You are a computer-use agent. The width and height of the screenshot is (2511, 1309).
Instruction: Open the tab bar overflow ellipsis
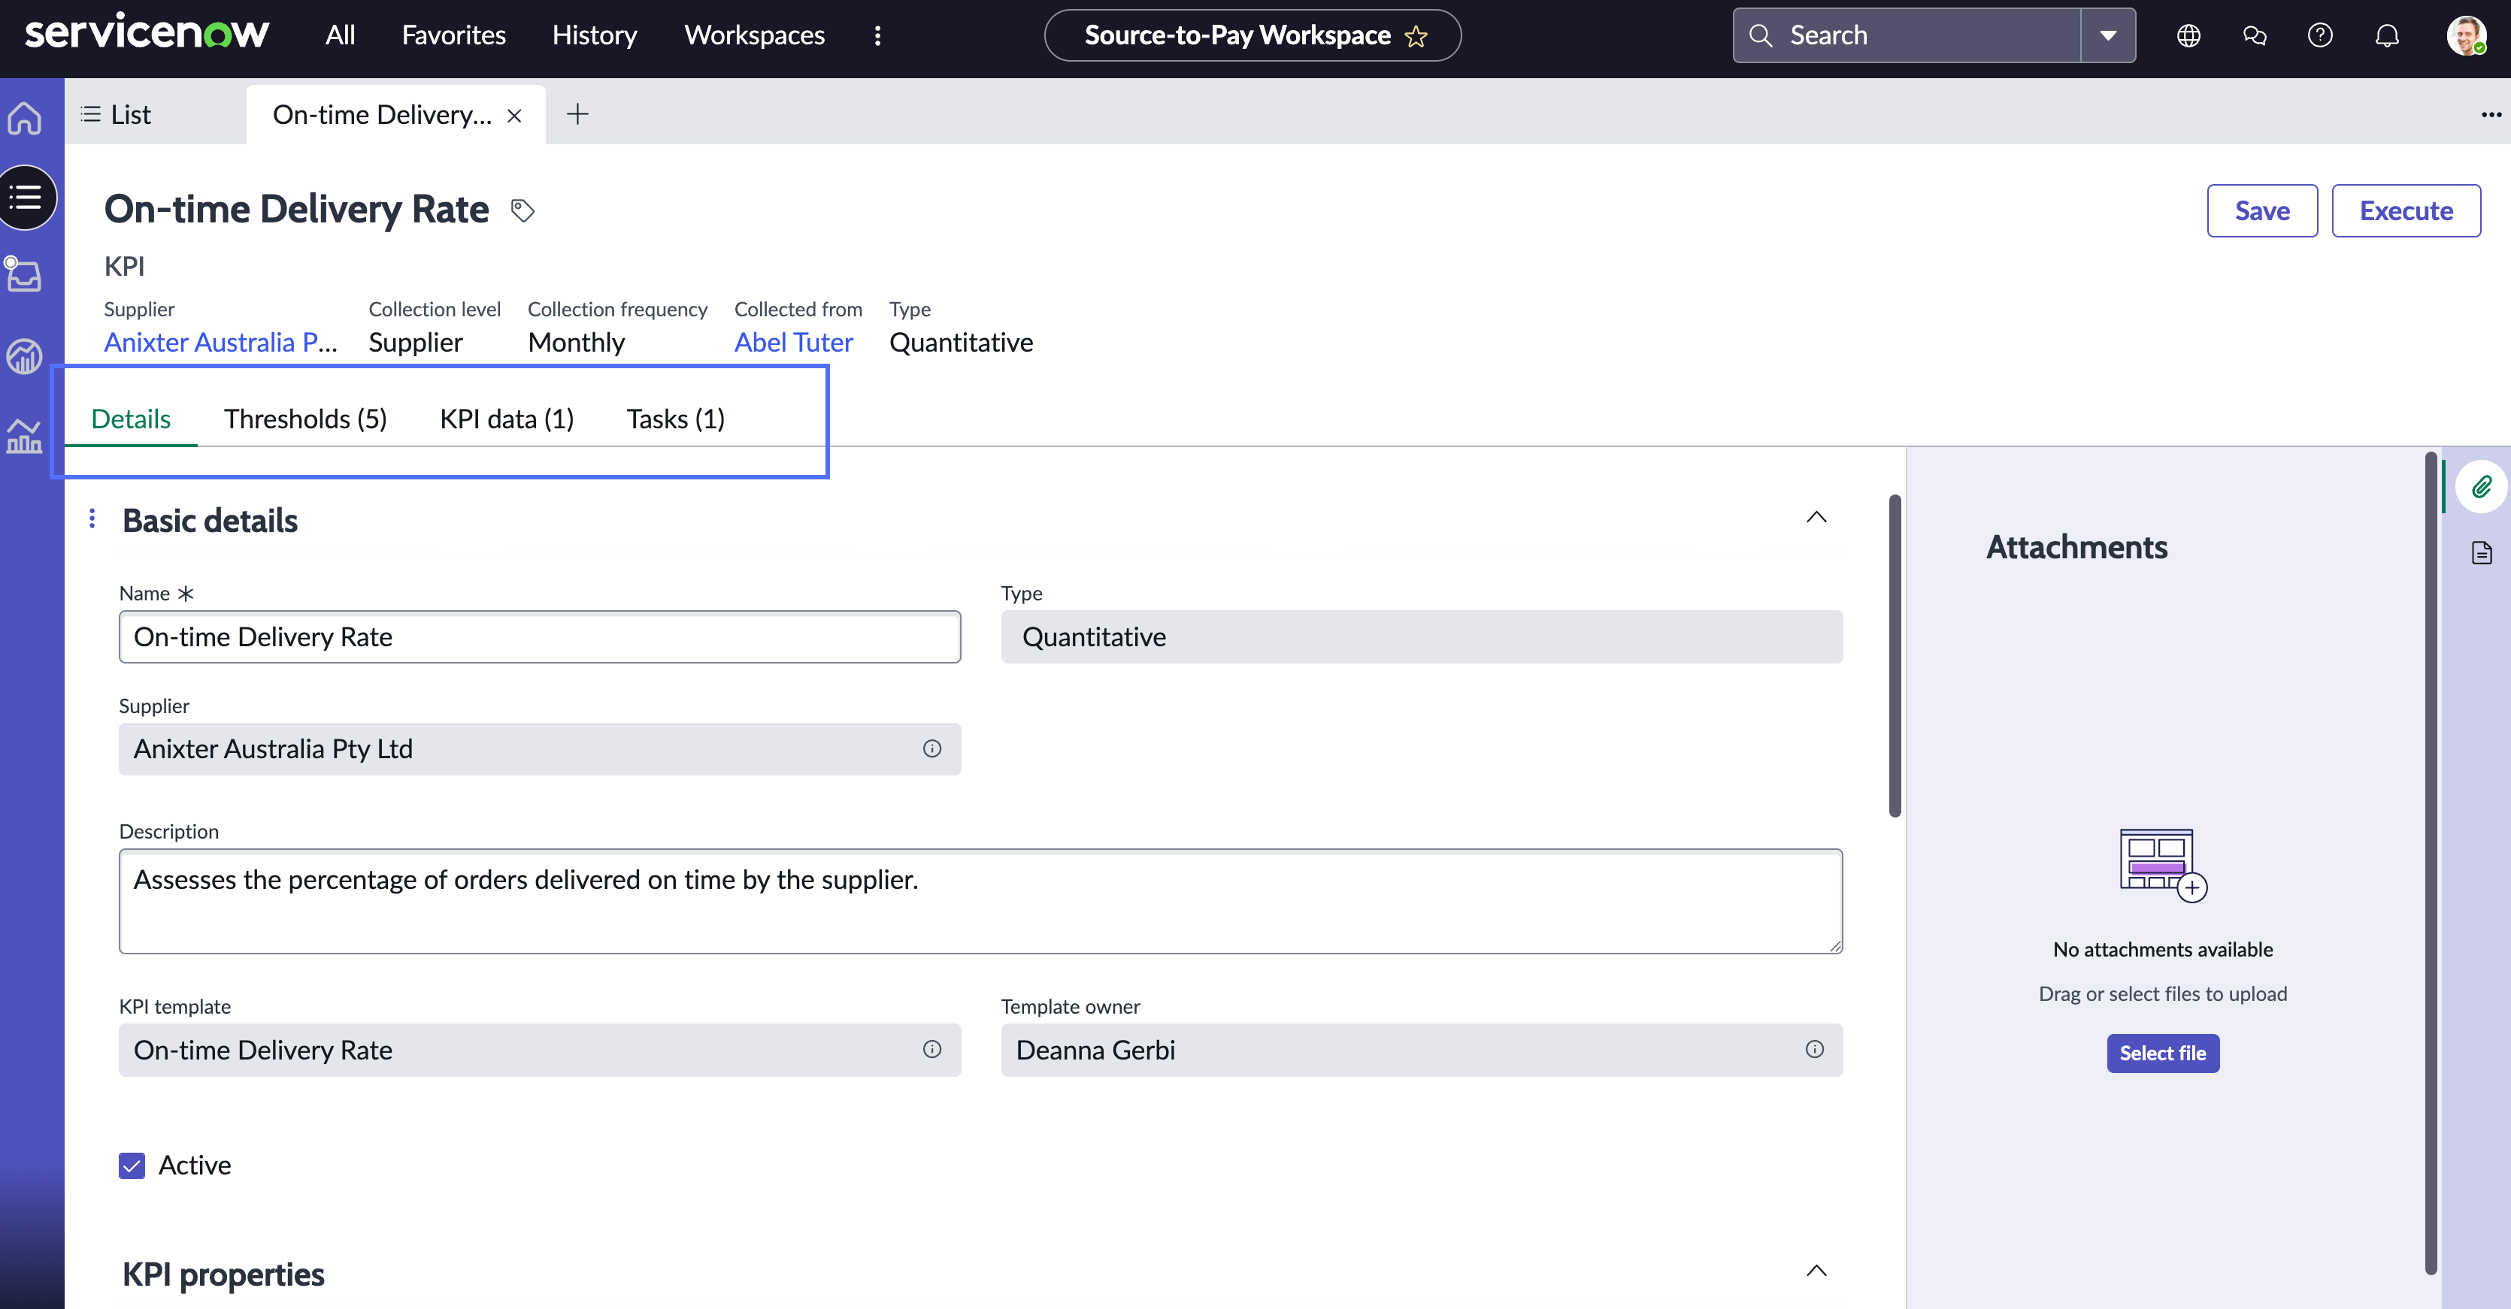(x=2491, y=114)
